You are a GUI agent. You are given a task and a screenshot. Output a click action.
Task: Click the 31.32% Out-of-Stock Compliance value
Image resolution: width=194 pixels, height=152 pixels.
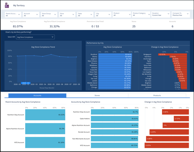[55, 26]
